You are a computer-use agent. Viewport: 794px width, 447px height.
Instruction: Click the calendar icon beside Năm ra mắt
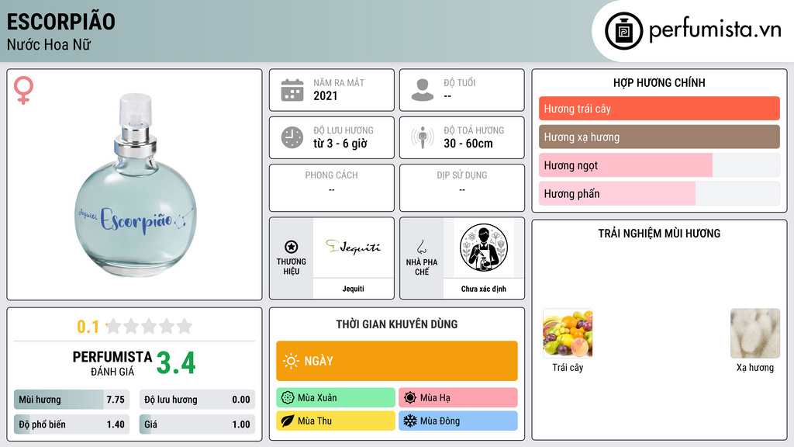pyautogui.click(x=292, y=90)
